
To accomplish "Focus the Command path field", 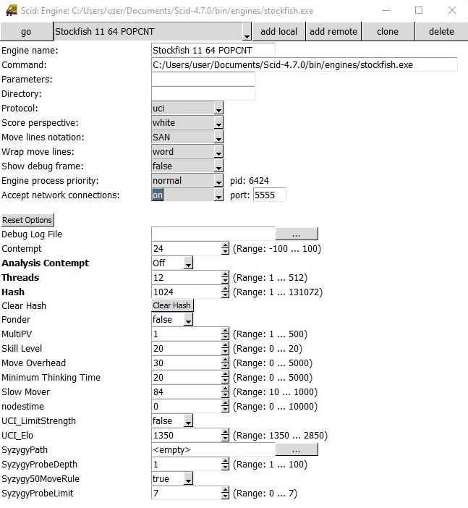I will point(304,65).
